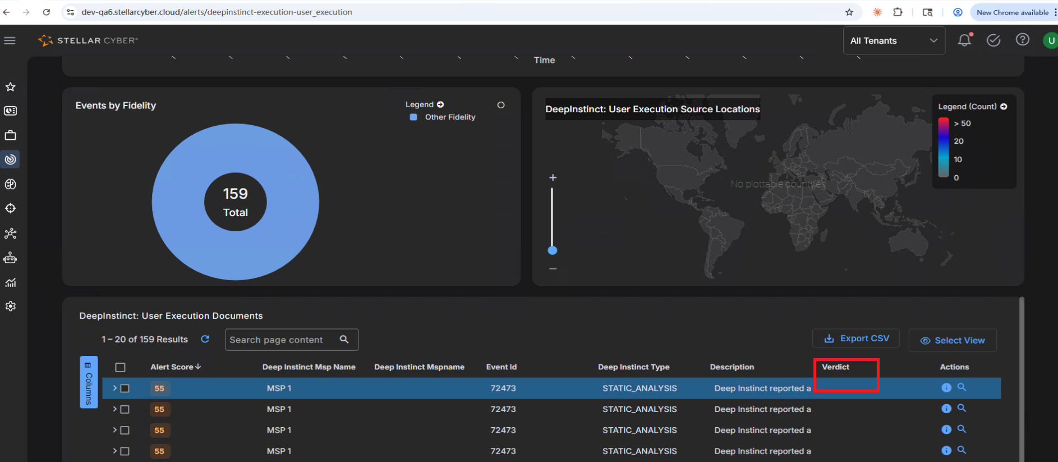Click info icon in first table row

click(x=946, y=387)
